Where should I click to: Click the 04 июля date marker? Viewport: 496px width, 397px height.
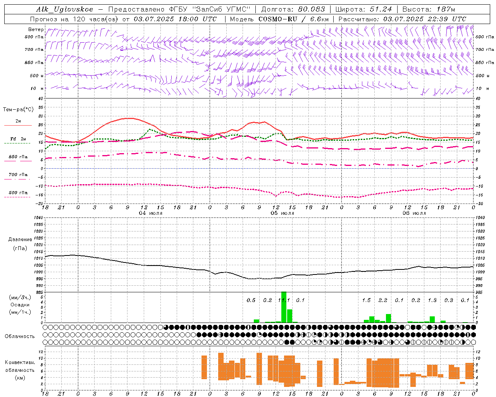tap(150, 213)
